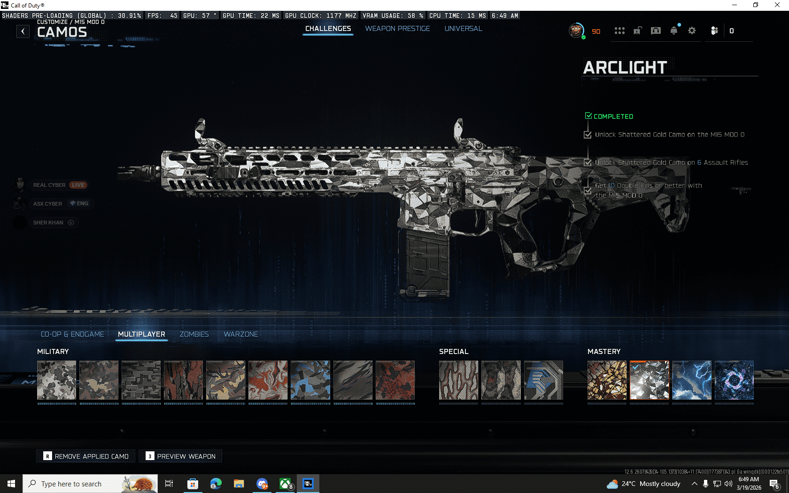The image size is (789, 493).
Task: Switch to Universal tab
Action: pyautogui.click(x=463, y=29)
